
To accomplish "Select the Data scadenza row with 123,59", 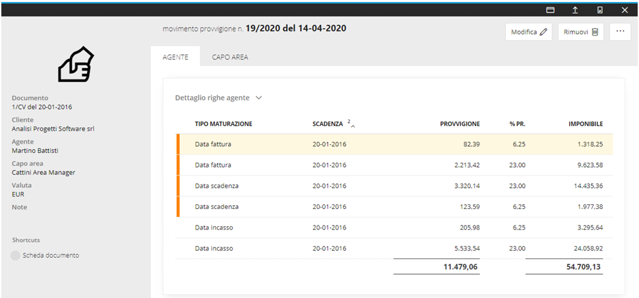I will (394, 206).
